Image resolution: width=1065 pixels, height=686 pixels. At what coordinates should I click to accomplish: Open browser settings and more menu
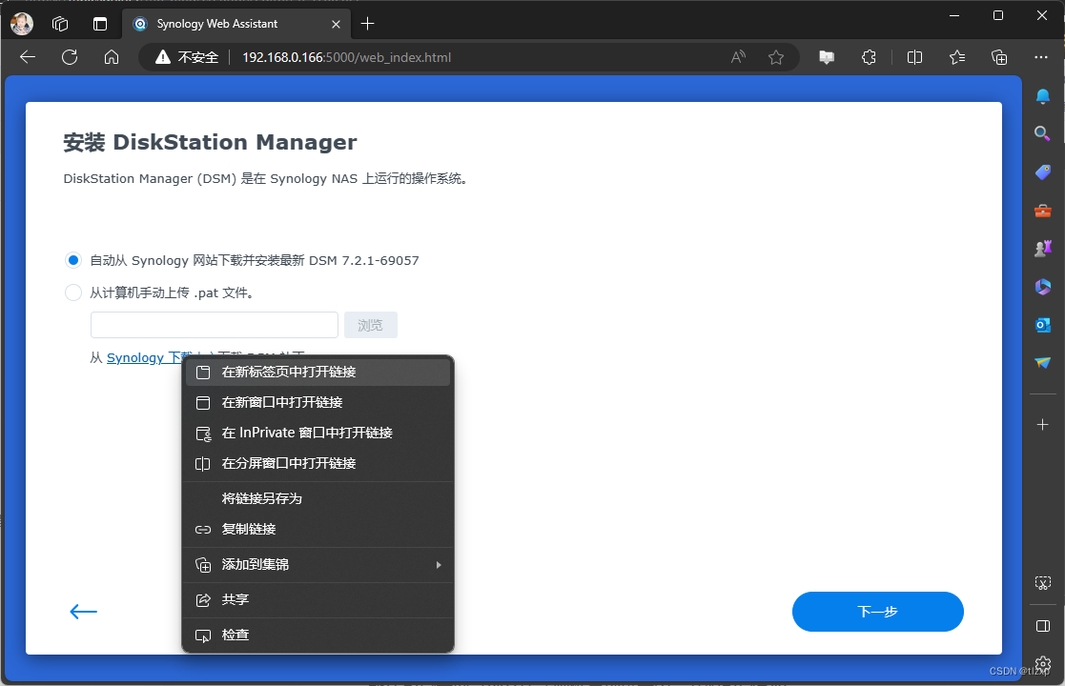click(x=1041, y=58)
